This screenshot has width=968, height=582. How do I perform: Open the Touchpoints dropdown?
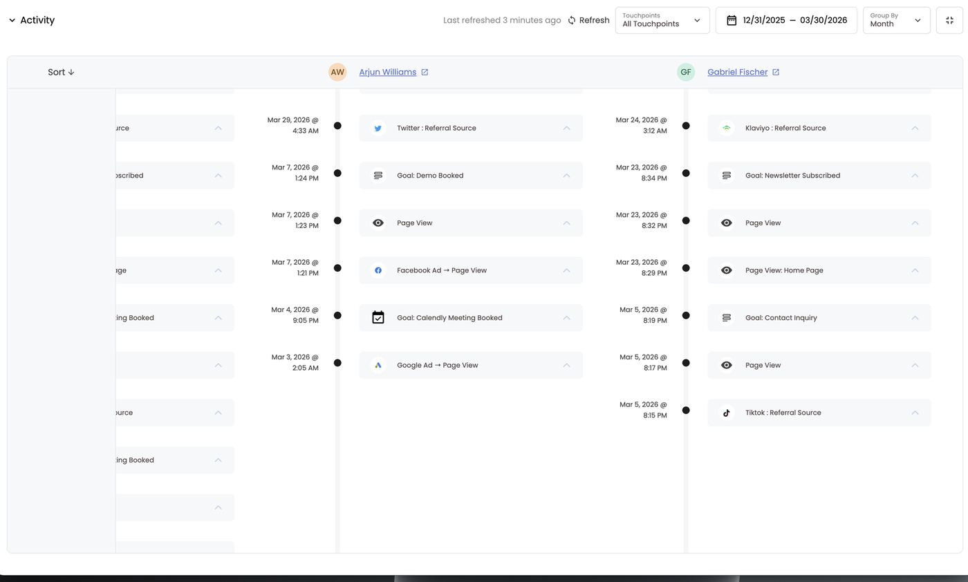(662, 20)
